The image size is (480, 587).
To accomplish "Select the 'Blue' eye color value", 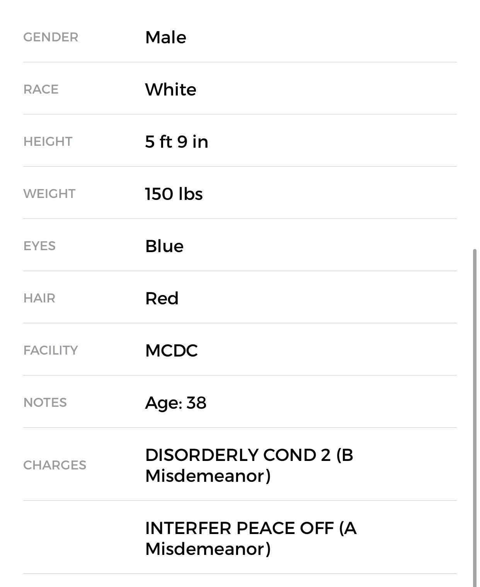I will click(164, 246).
